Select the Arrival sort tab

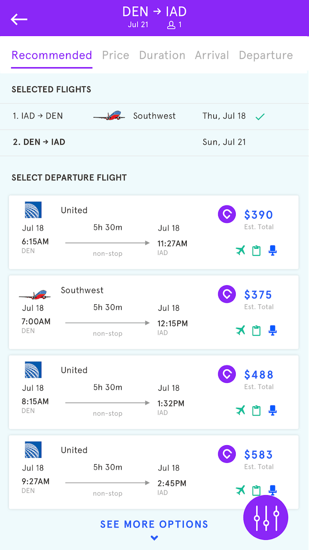[212, 55]
